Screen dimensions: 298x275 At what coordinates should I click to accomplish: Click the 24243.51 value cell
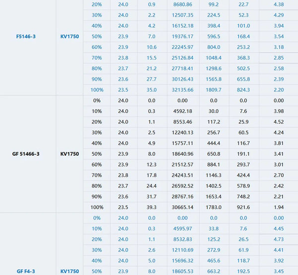(x=182, y=175)
